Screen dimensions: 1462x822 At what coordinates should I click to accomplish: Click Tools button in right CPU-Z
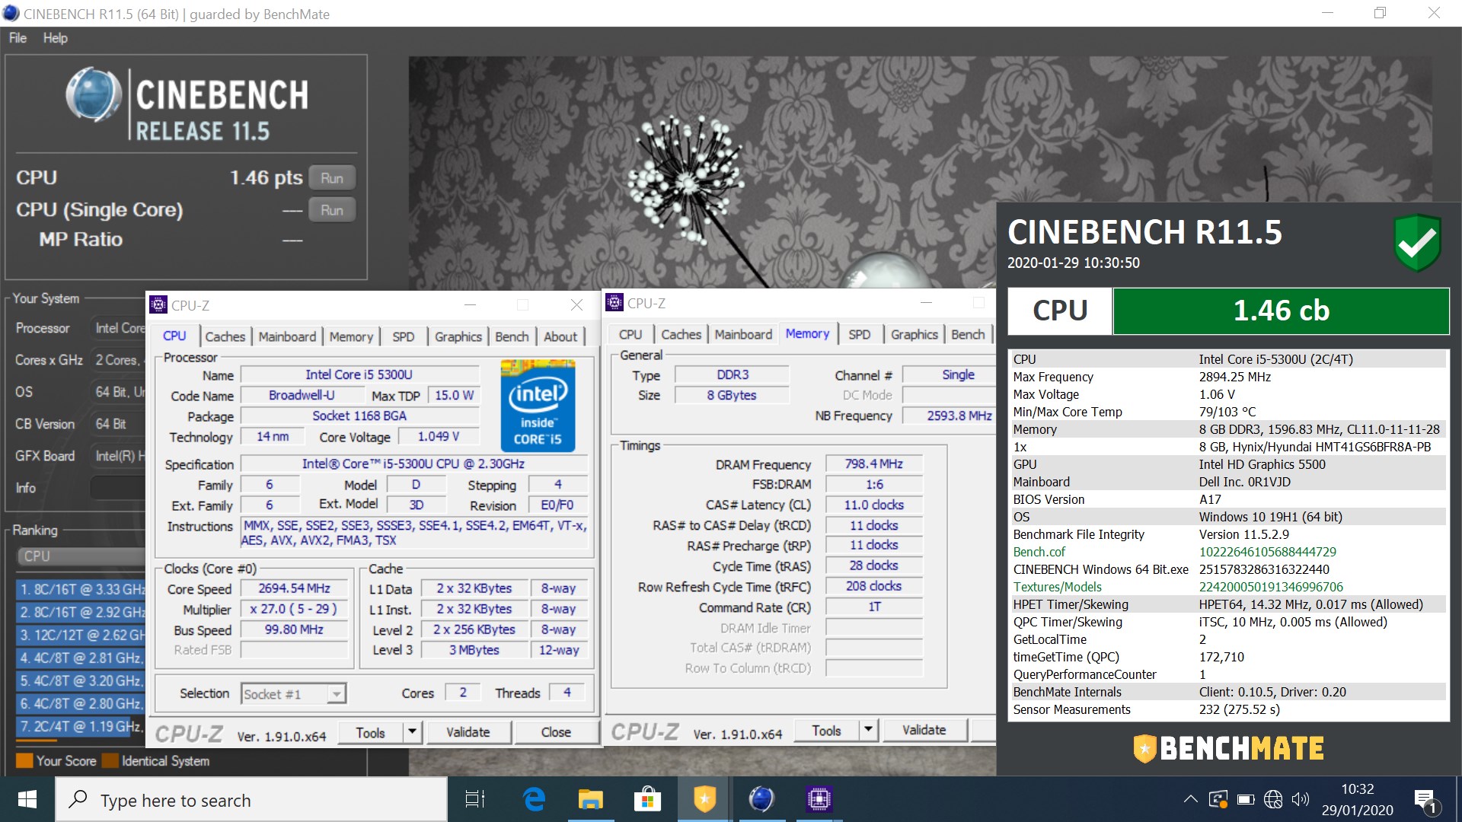pyautogui.click(x=826, y=730)
